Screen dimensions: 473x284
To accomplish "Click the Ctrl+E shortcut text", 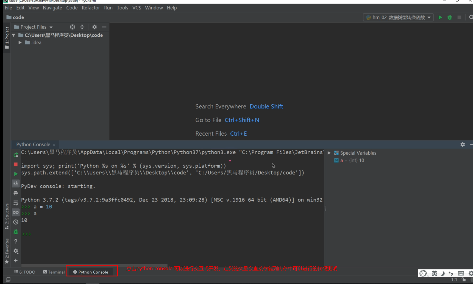I will tap(238, 133).
